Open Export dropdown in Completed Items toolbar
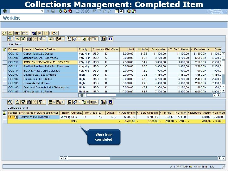 coord(87,102)
